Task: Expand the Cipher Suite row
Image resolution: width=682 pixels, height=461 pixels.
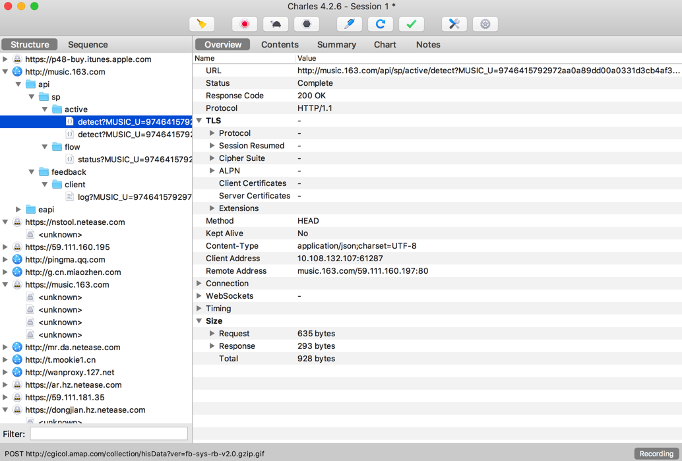Action: 212,158
